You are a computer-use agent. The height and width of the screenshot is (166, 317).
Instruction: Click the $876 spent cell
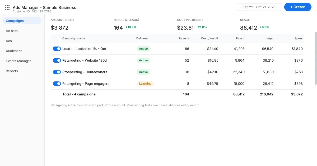(299, 61)
